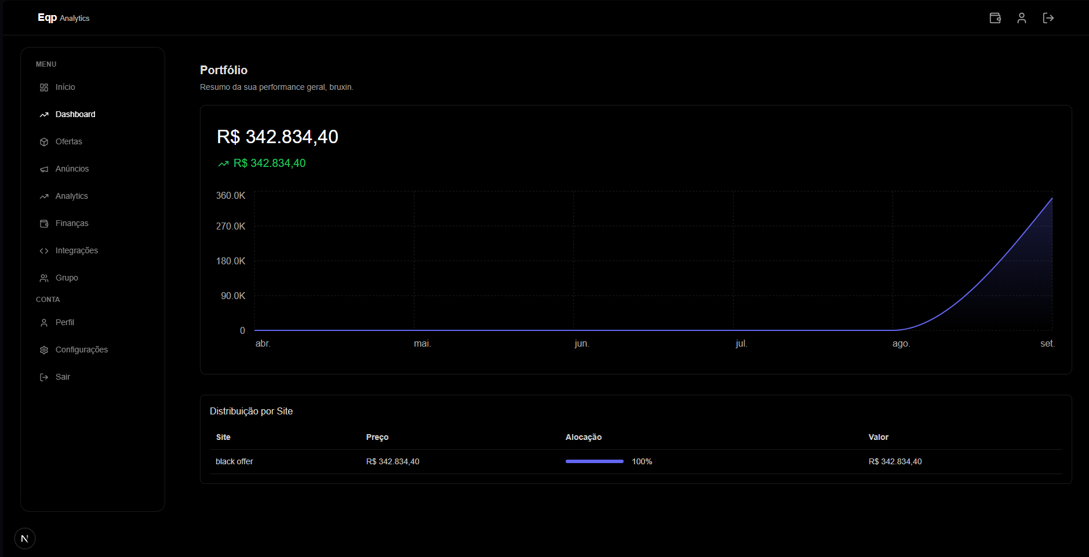Click the Configurações gear icon
Screen dimensions: 1089x557
(x=44, y=350)
